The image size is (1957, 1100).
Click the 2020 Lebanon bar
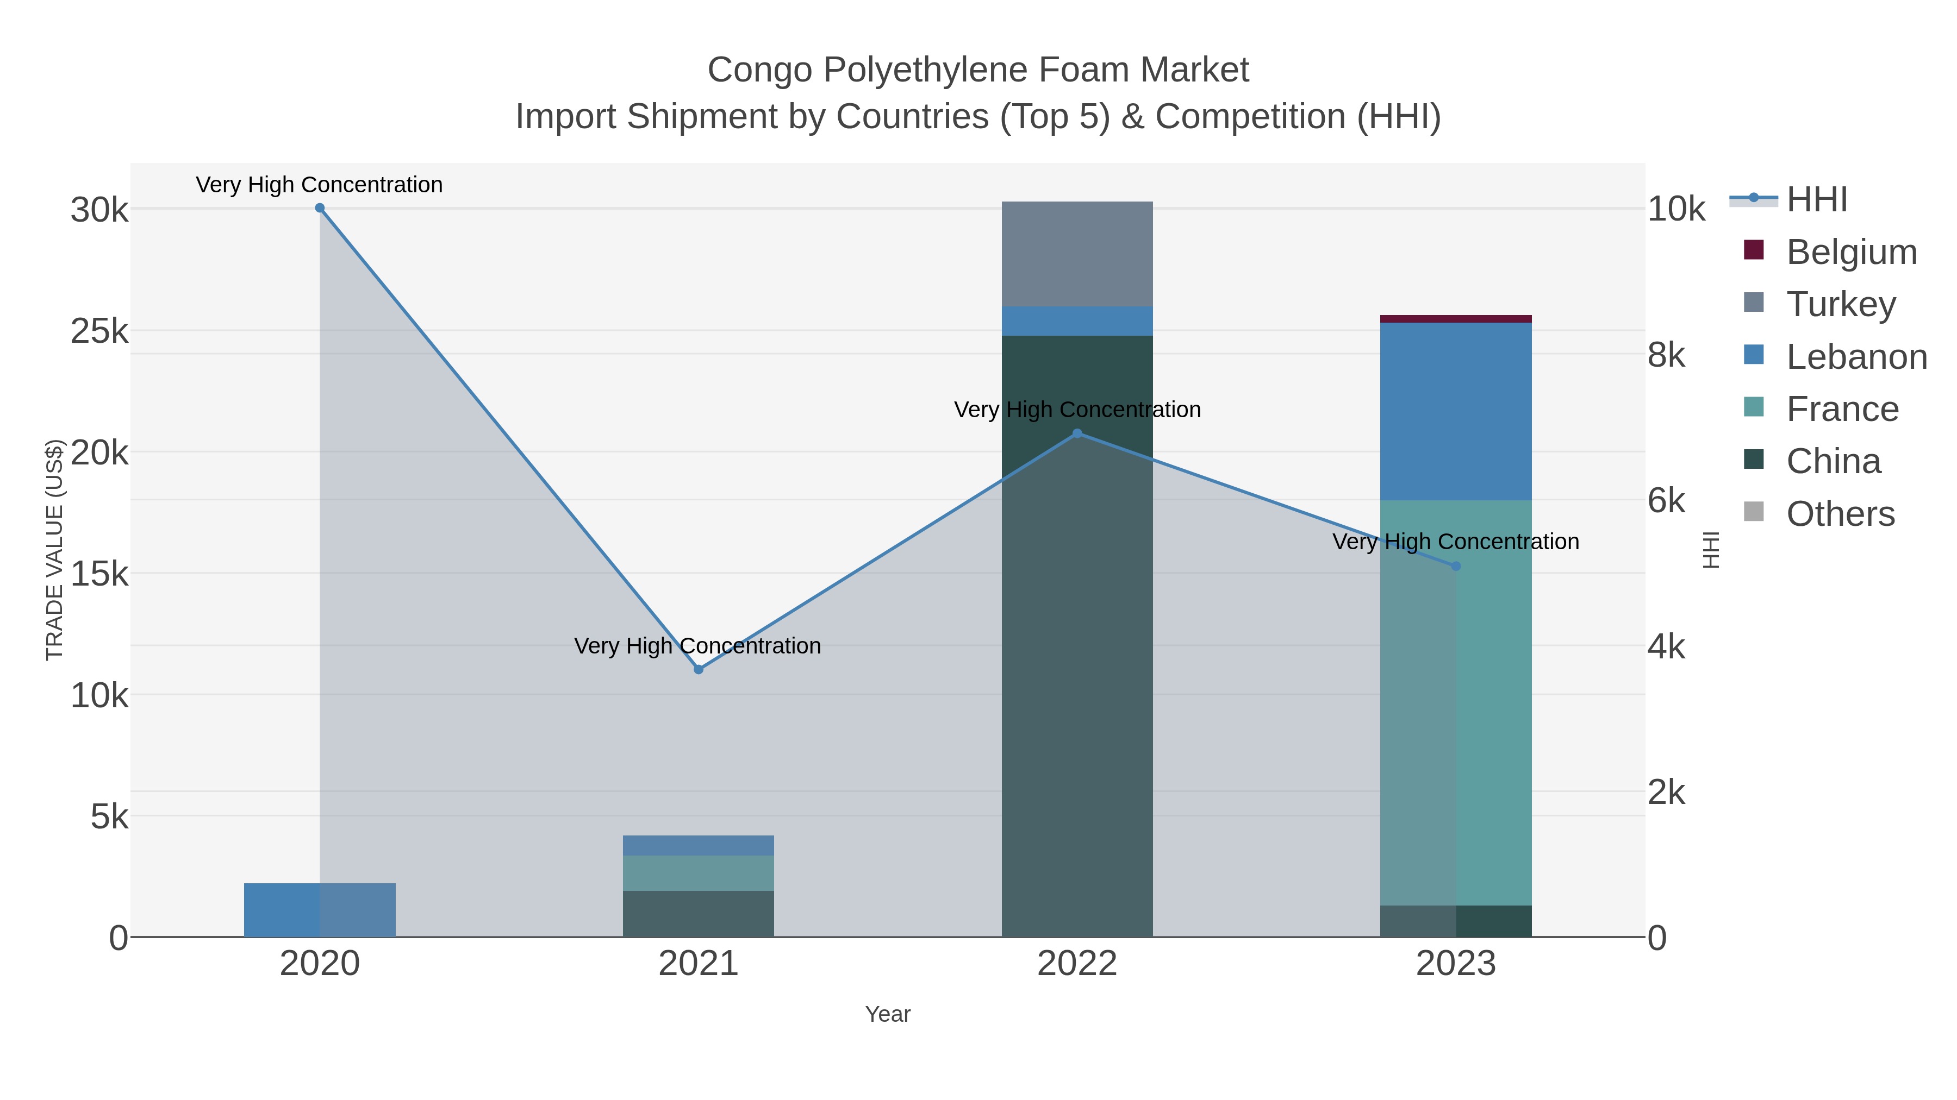(320, 910)
